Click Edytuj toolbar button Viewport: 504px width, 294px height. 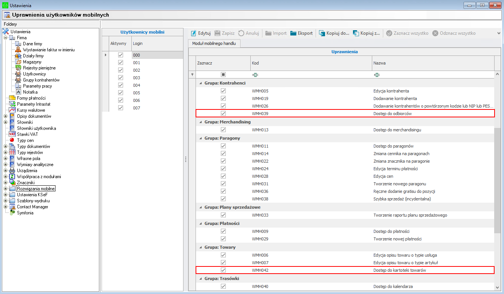(200, 33)
